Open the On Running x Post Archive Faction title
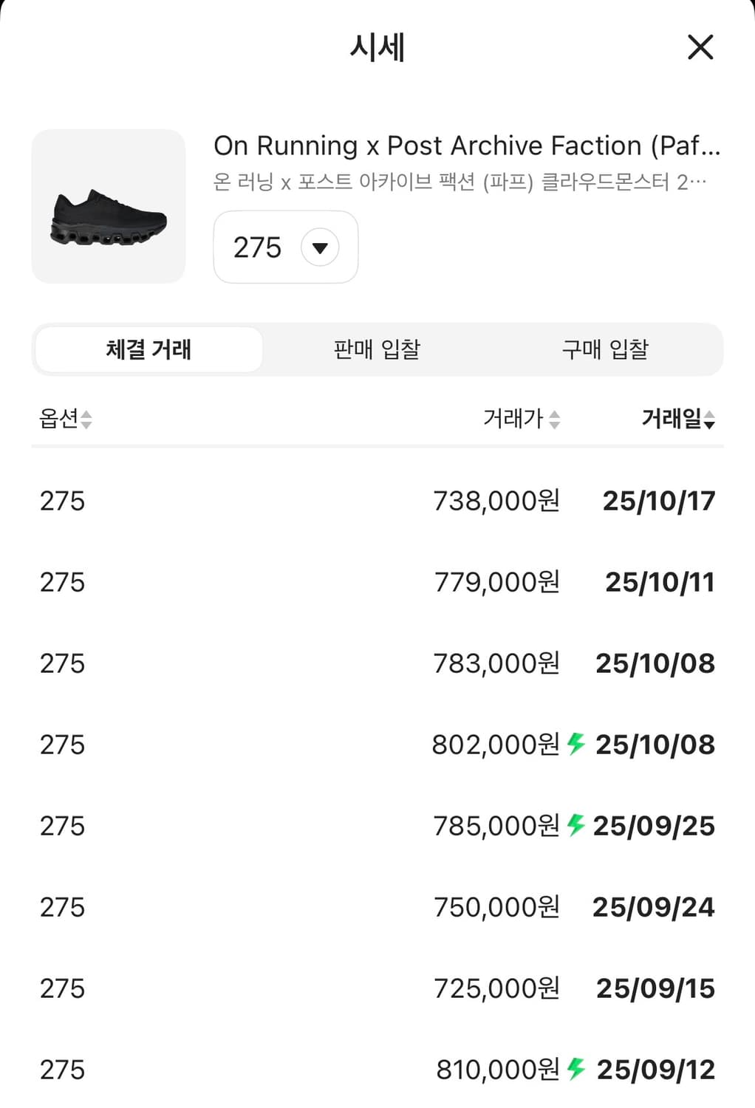755x1108 pixels. (466, 146)
